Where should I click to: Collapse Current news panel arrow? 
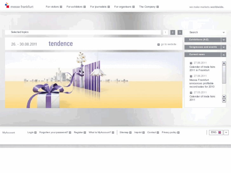click(224, 55)
